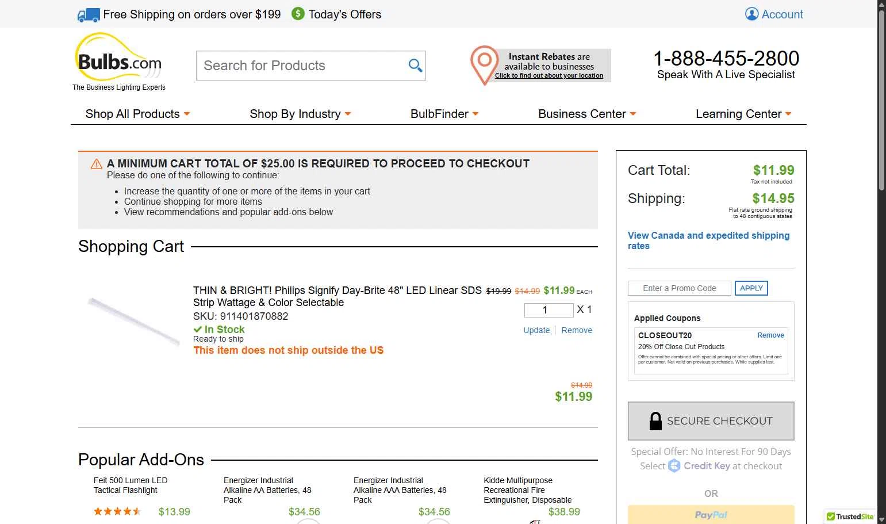This screenshot has height=524, width=886.
Task: View Canada and expedited shipping rates
Action: click(x=708, y=240)
